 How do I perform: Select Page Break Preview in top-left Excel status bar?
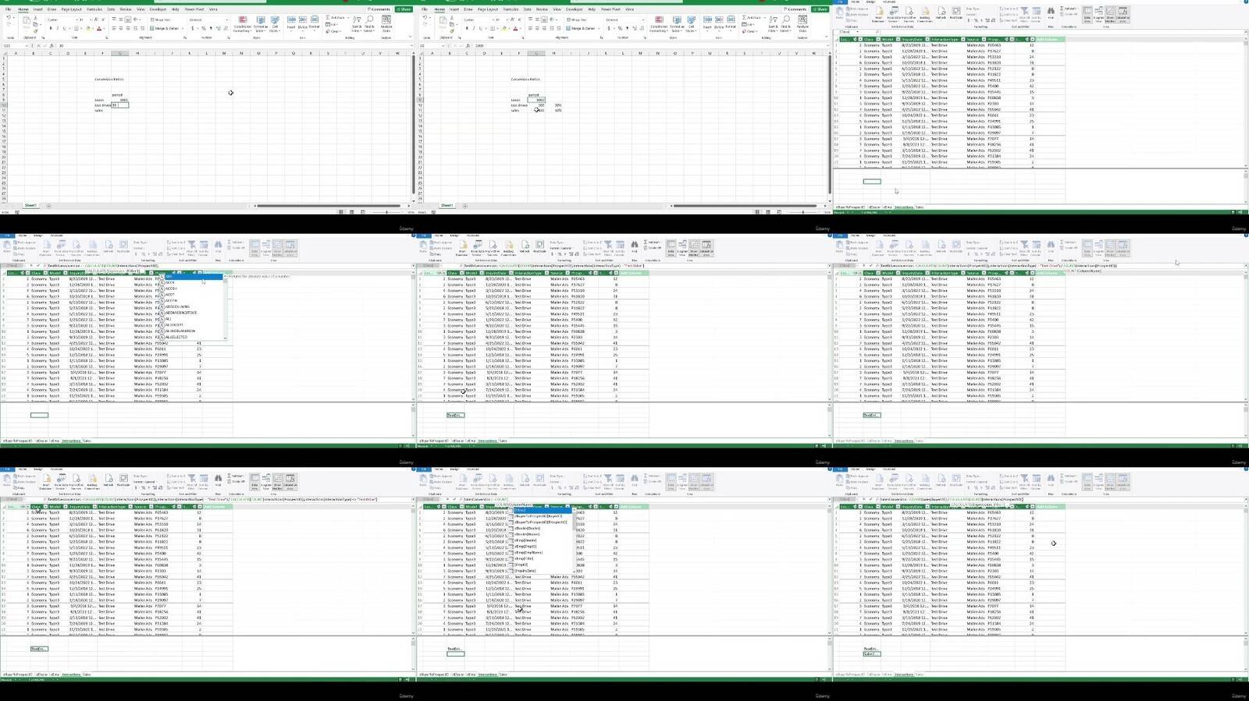(365, 211)
